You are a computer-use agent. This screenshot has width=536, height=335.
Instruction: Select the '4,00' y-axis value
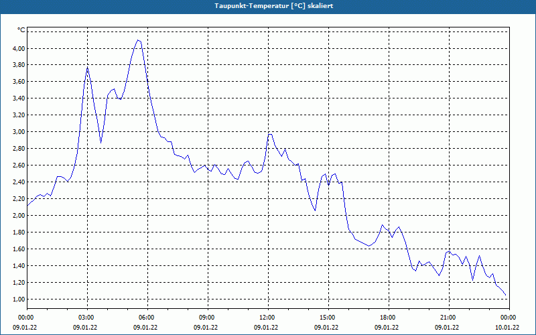[x=19, y=48]
